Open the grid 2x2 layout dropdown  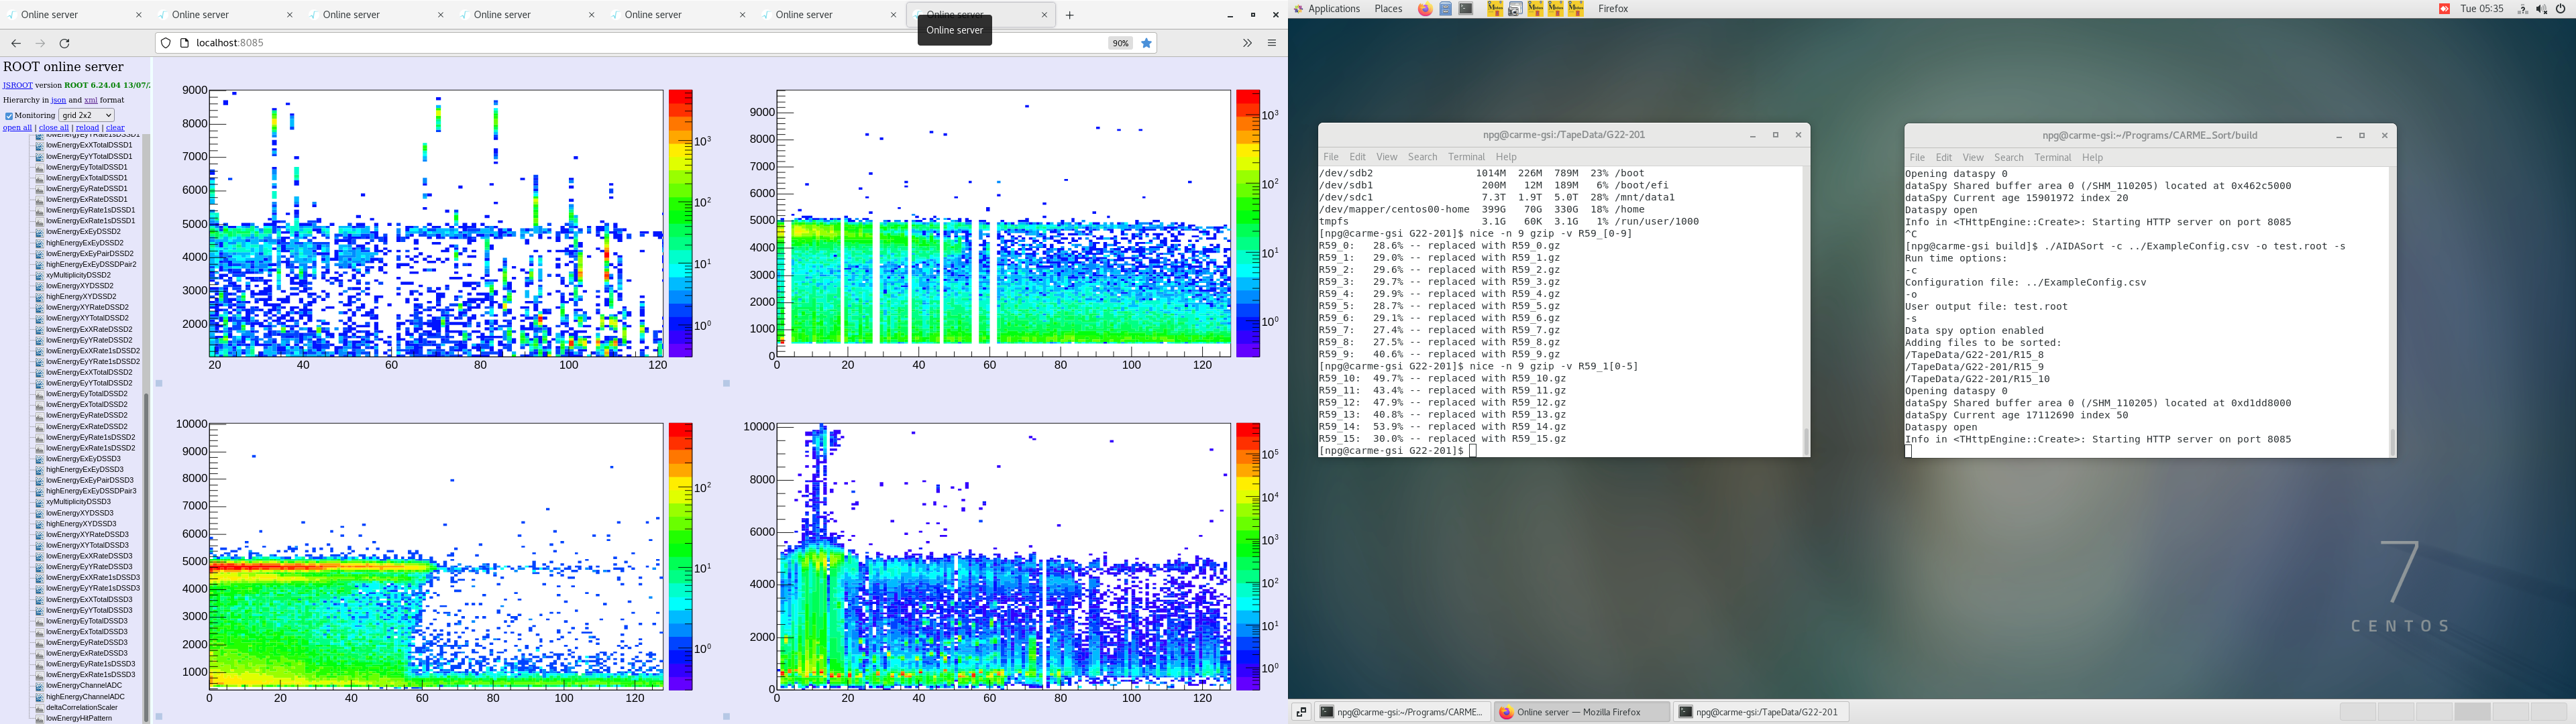[86, 115]
